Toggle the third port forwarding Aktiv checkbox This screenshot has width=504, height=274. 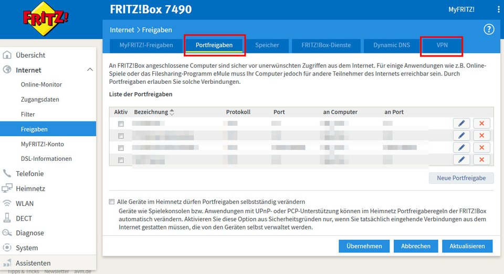point(121,148)
